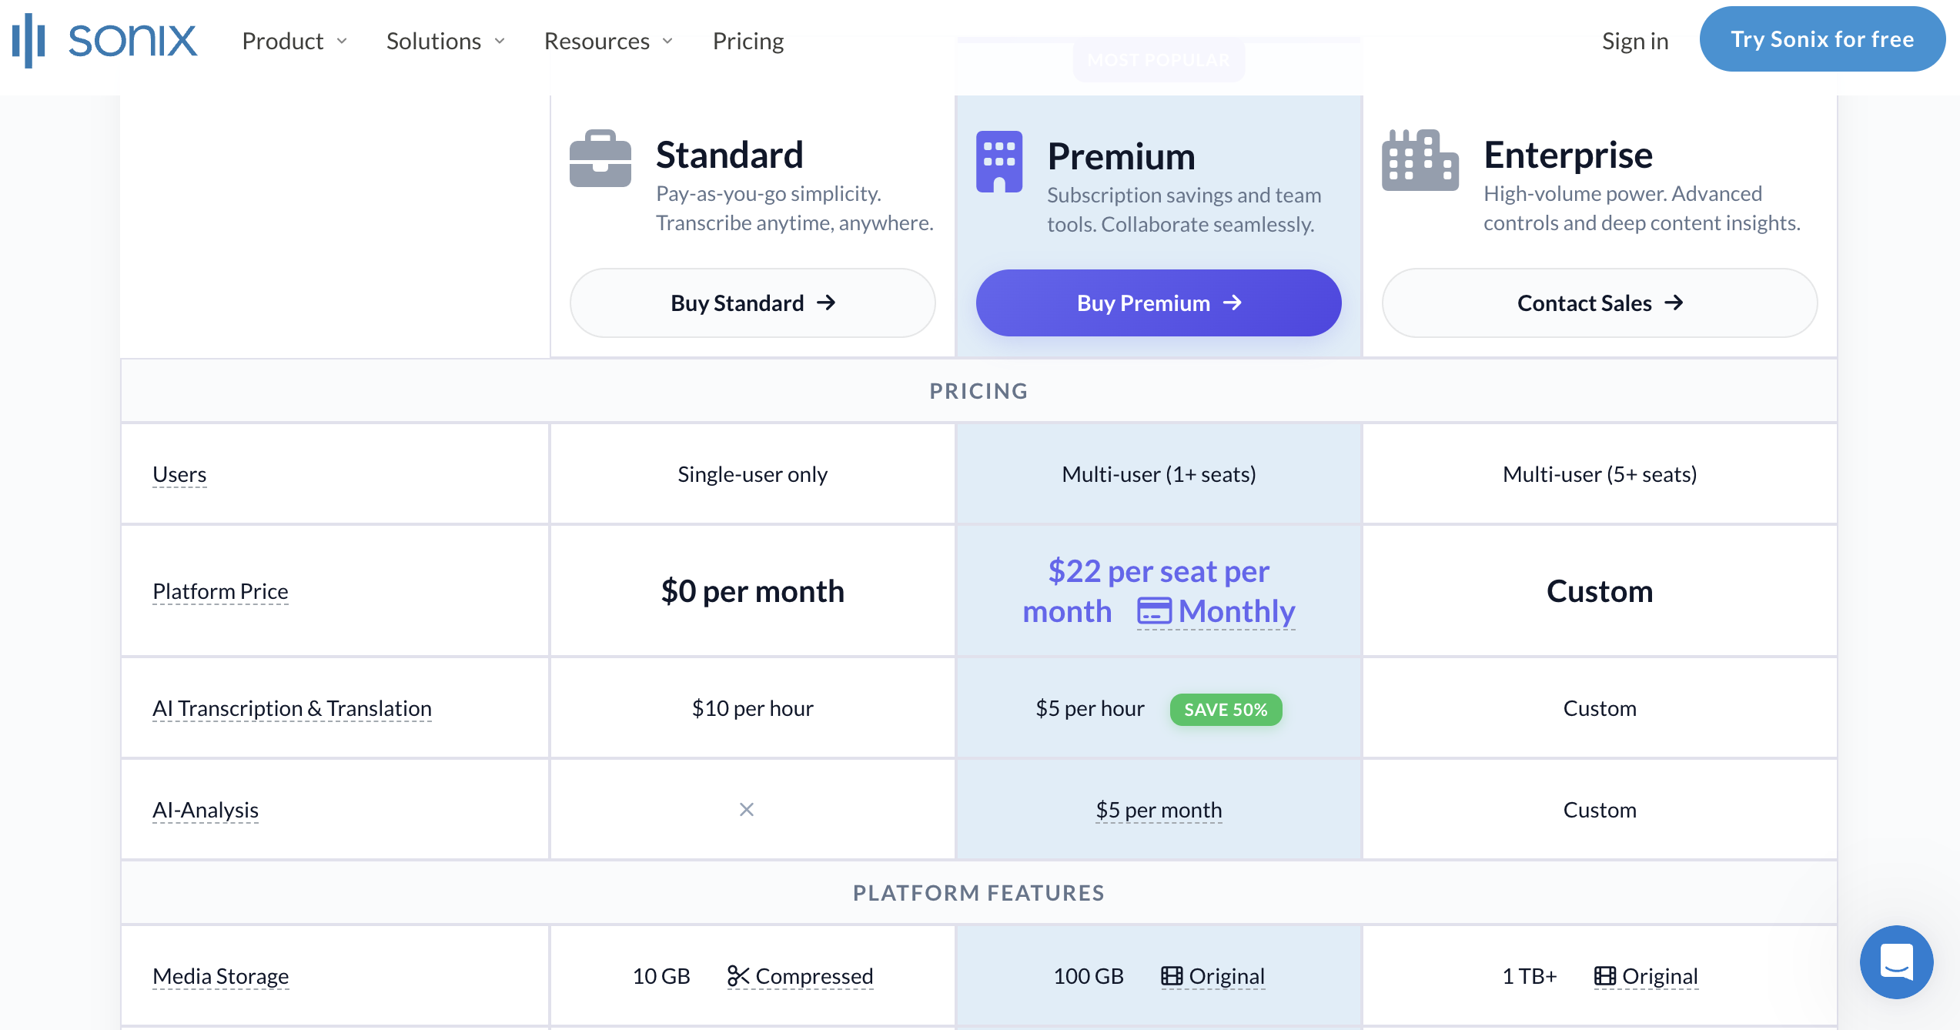Open the Pricing page from navigation
Image resolution: width=1960 pixels, height=1030 pixels.
coord(748,41)
